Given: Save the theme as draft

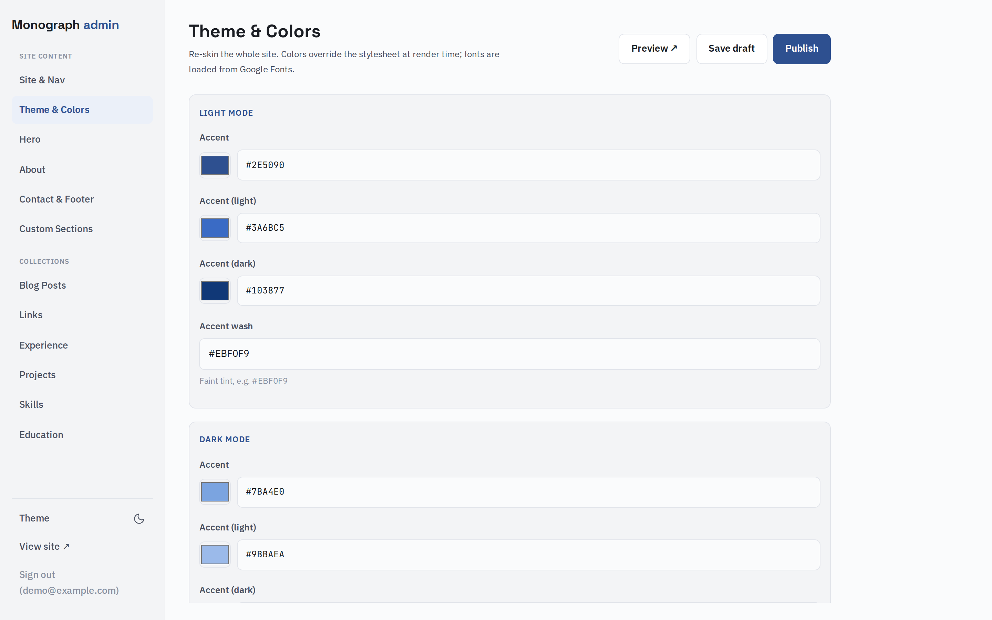Looking at the screenshot, I should click(x=732, y=49).
